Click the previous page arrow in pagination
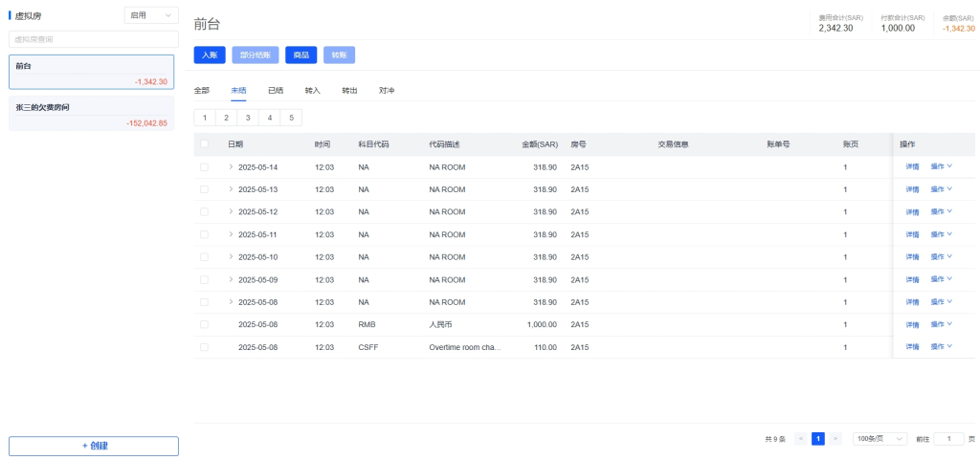980x460 pixels. pos(801,439)
